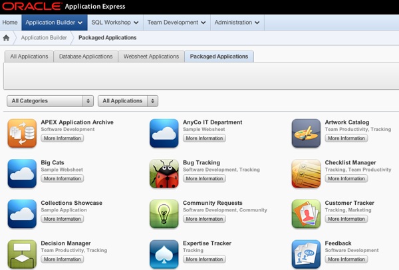
Task: Switch to the Database Applications tab
Action: click(x=86, y=57)
